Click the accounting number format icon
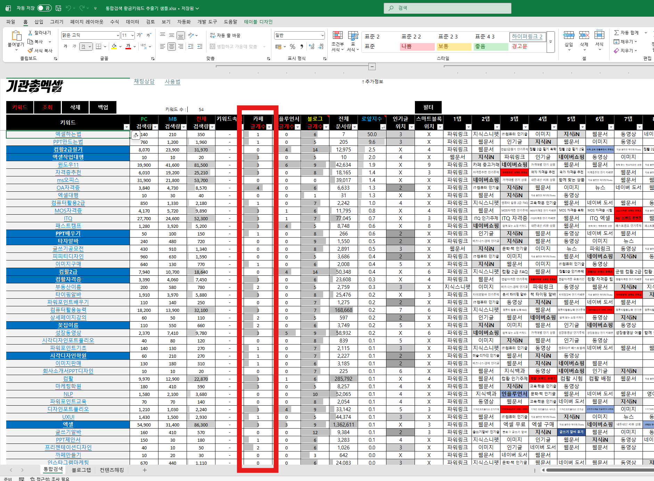The image size is (654, 481). tap(278, 47)
